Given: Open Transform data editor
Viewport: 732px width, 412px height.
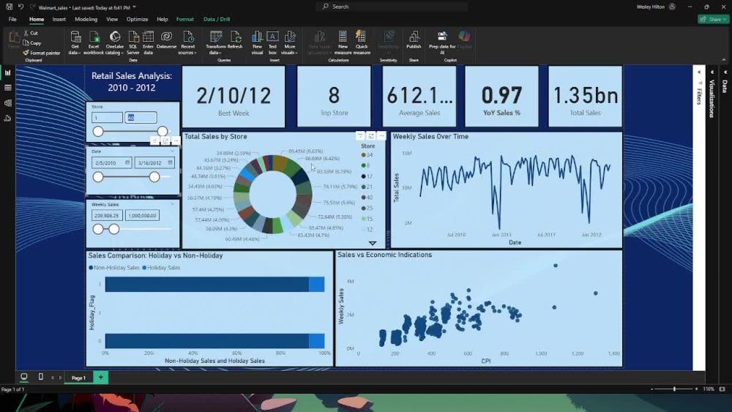Looking at the screenshot, I should pyautogui.click(x=215, y=42).
